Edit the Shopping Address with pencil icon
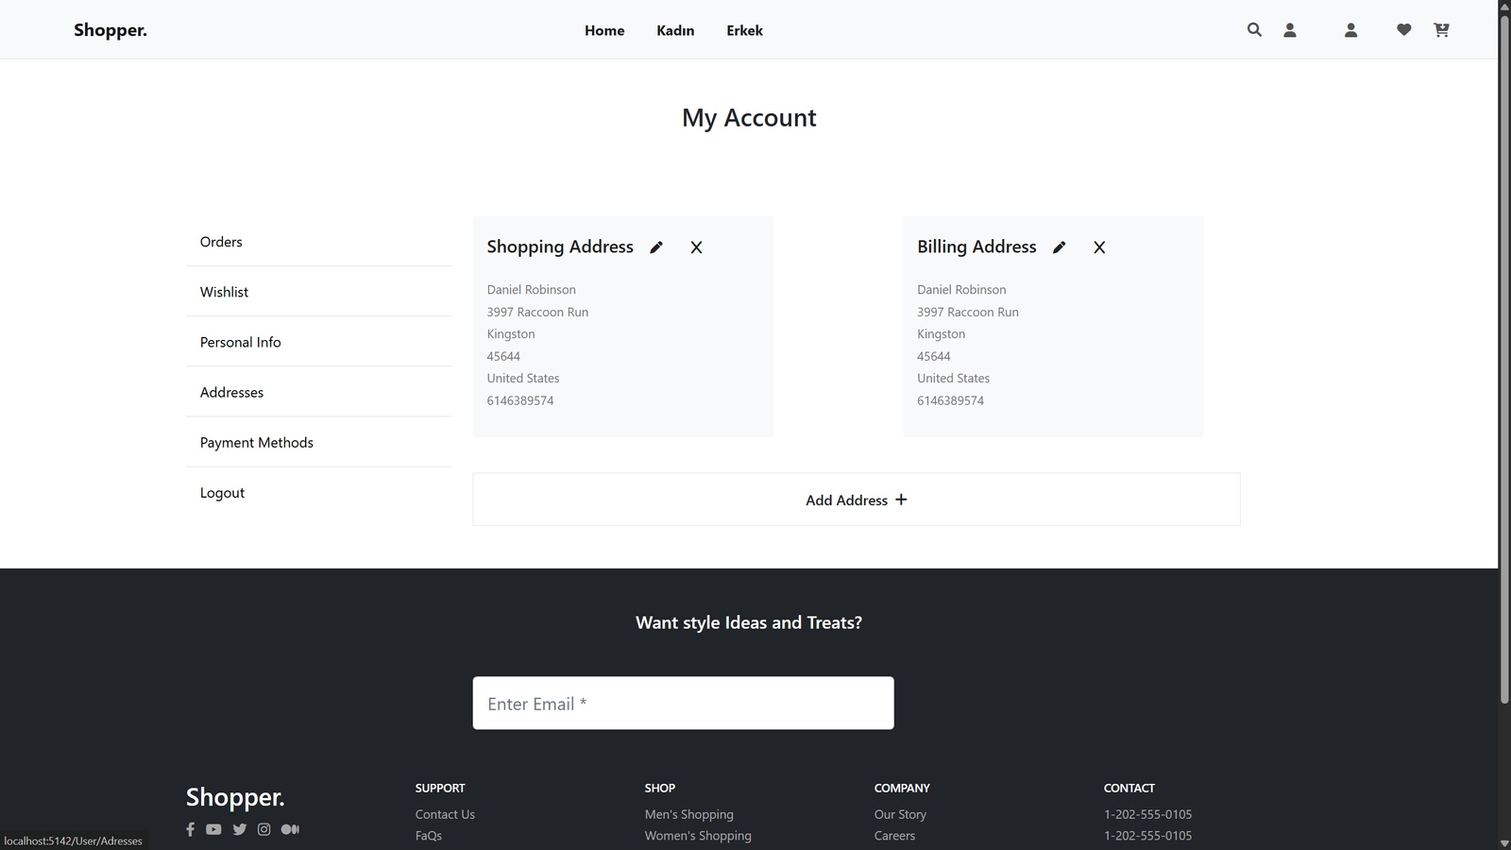The height and width of the screenshot is (850, 1511). click(x=656, y=247)
